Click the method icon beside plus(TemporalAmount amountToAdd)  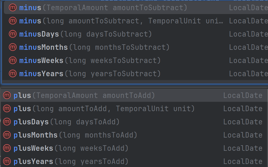(7, 95)
